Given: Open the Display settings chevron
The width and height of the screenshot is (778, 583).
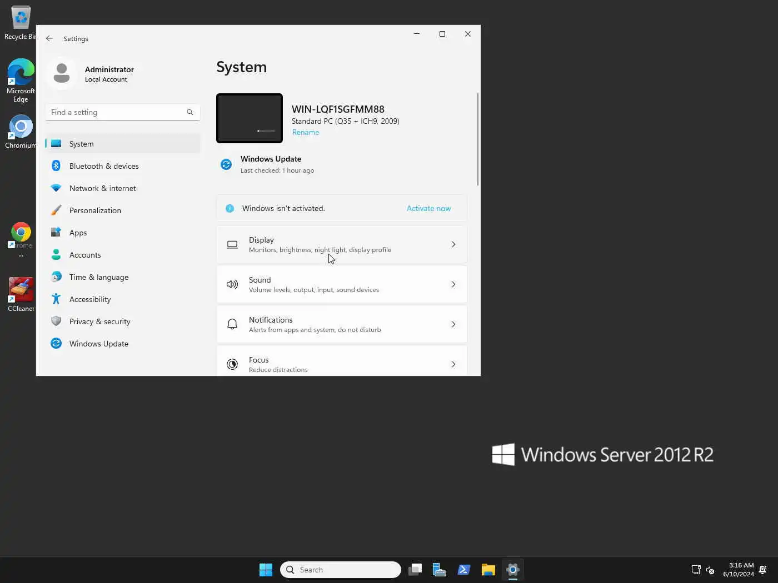Looking at the screenshot, I should (x=453, y=244).
